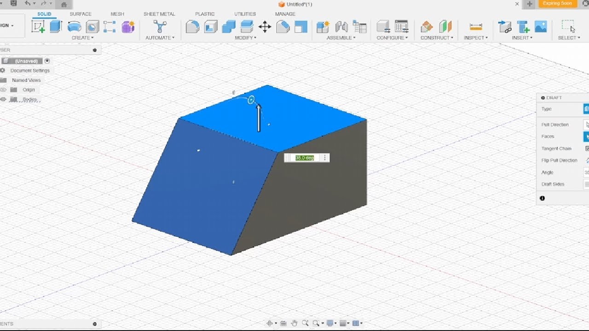The height and width of the screenshot is (331, 589).
Task: Click the Draft dialog info icon
Action: pos(542,198)
